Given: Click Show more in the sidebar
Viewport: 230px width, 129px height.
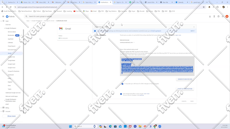Looking at the screenshot, I should click(11, 116).
